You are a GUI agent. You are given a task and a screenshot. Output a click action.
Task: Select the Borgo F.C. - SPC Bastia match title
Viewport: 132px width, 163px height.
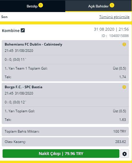(x=23, y=87)
